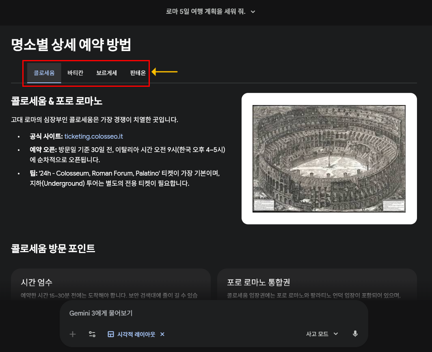Click the chevron beside 사고 모드
Image resolution: width=432 pixels, height=352 pixels.
(336, 333)
